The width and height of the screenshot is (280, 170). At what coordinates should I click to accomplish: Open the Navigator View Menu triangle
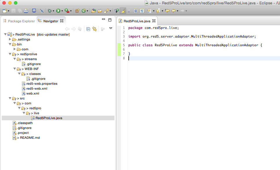coord(111,28)
